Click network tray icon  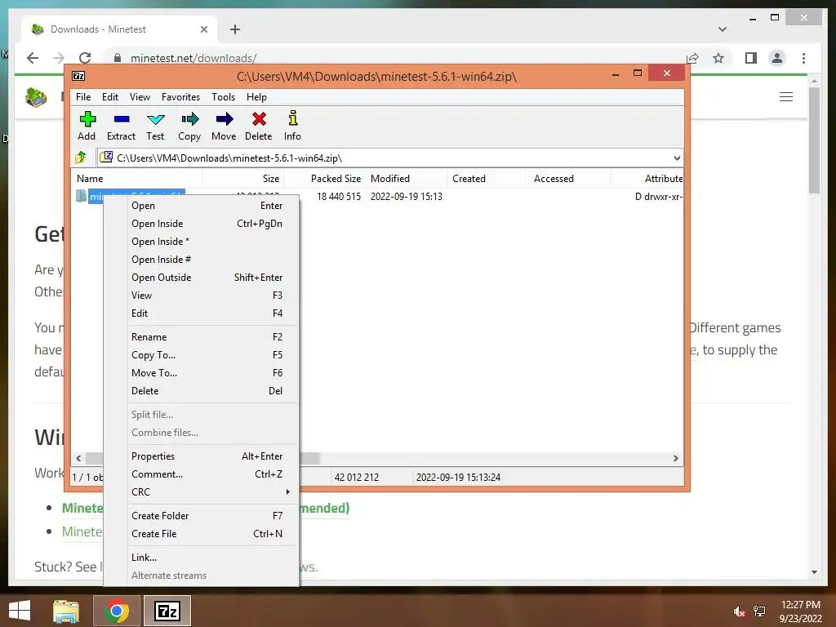(759, 611)
